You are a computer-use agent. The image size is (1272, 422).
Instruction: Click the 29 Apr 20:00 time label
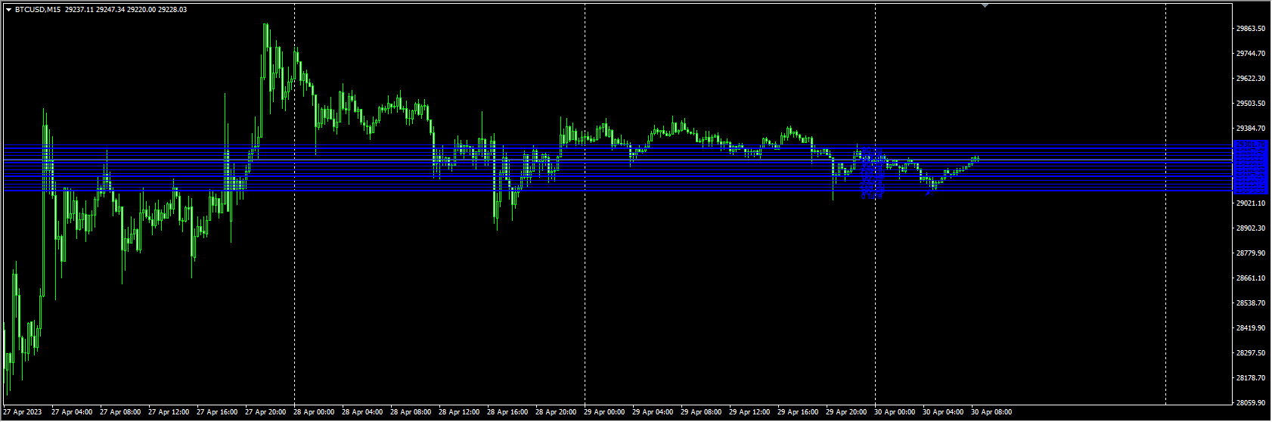(x=846, y=412)
